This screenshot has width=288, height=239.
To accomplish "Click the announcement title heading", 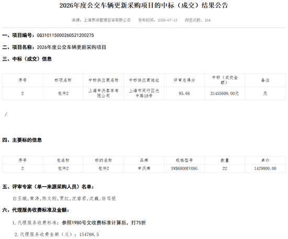I will [x=143, y=5].
